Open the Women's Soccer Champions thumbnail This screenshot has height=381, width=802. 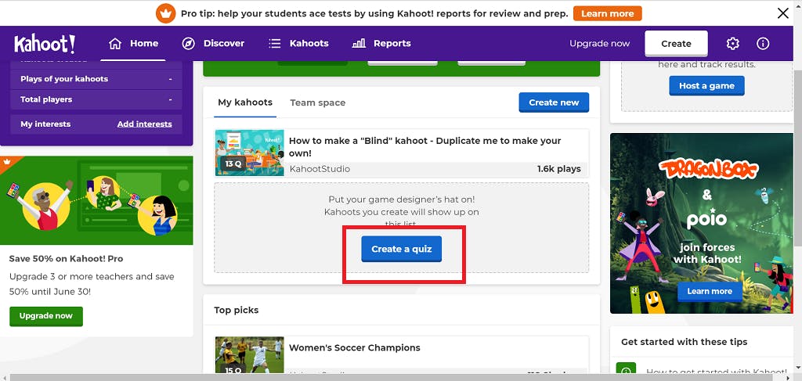coord(250,354)
